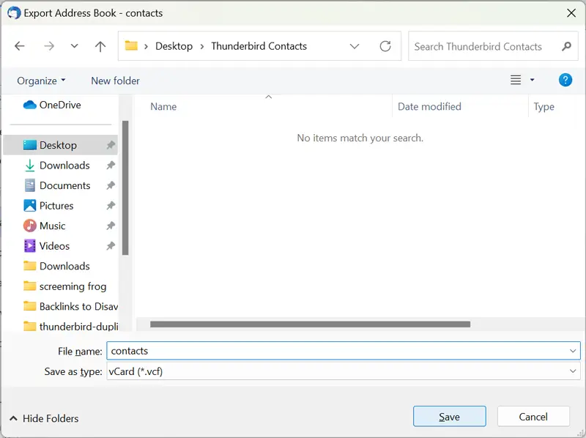Viewport: 586px width, 438px height.
Task: Open the Help question mark icon
Action: tap(565, 81)
